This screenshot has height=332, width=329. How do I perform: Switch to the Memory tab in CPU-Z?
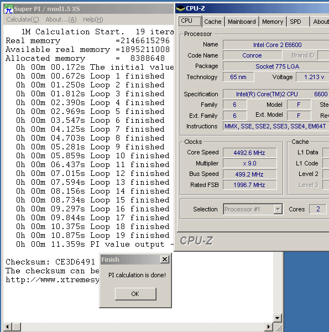pyautogui.click(x=273, y=22)
